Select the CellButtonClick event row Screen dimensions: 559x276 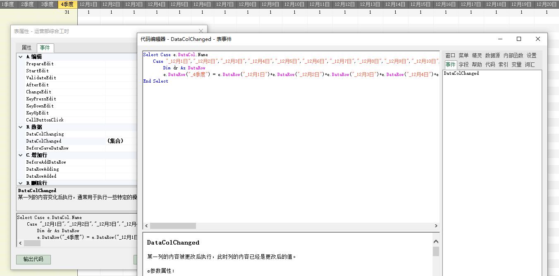point(77,120)
